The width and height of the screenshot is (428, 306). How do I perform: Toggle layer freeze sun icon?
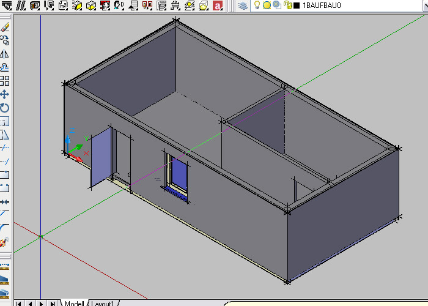tap(267, 5)
